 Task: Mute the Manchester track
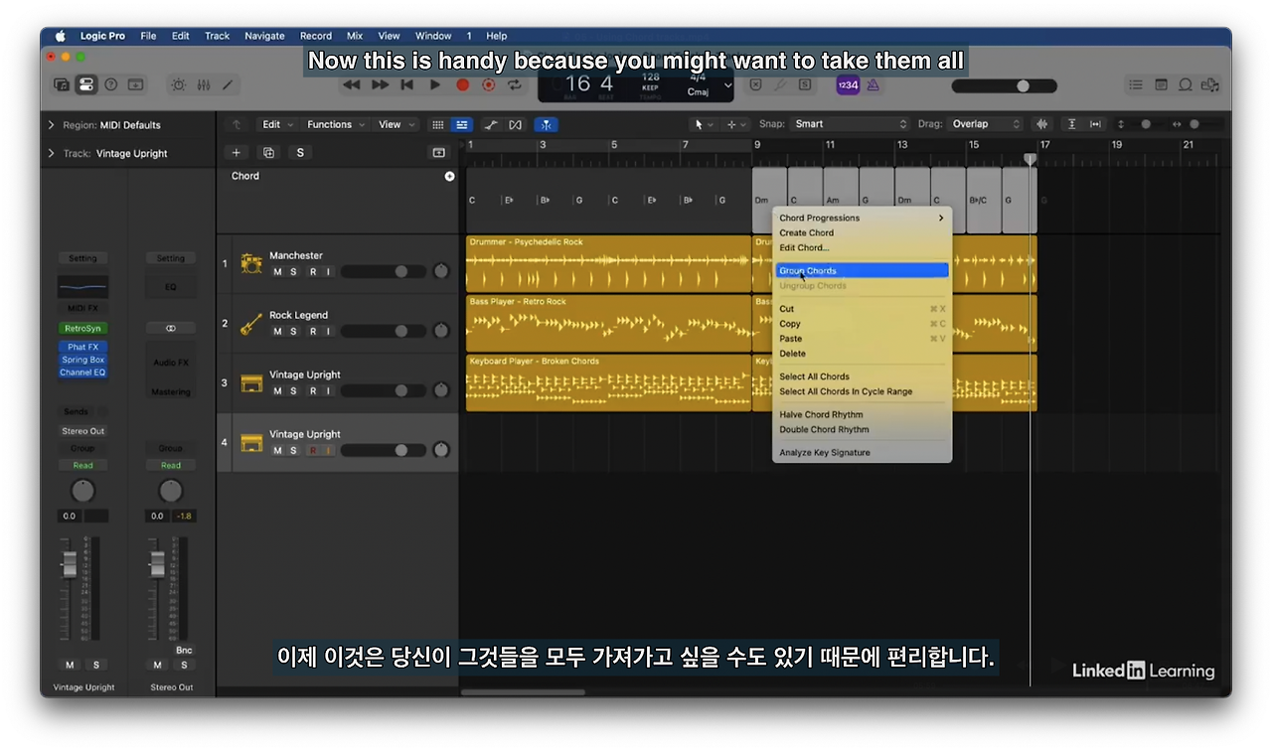point(277,271)
